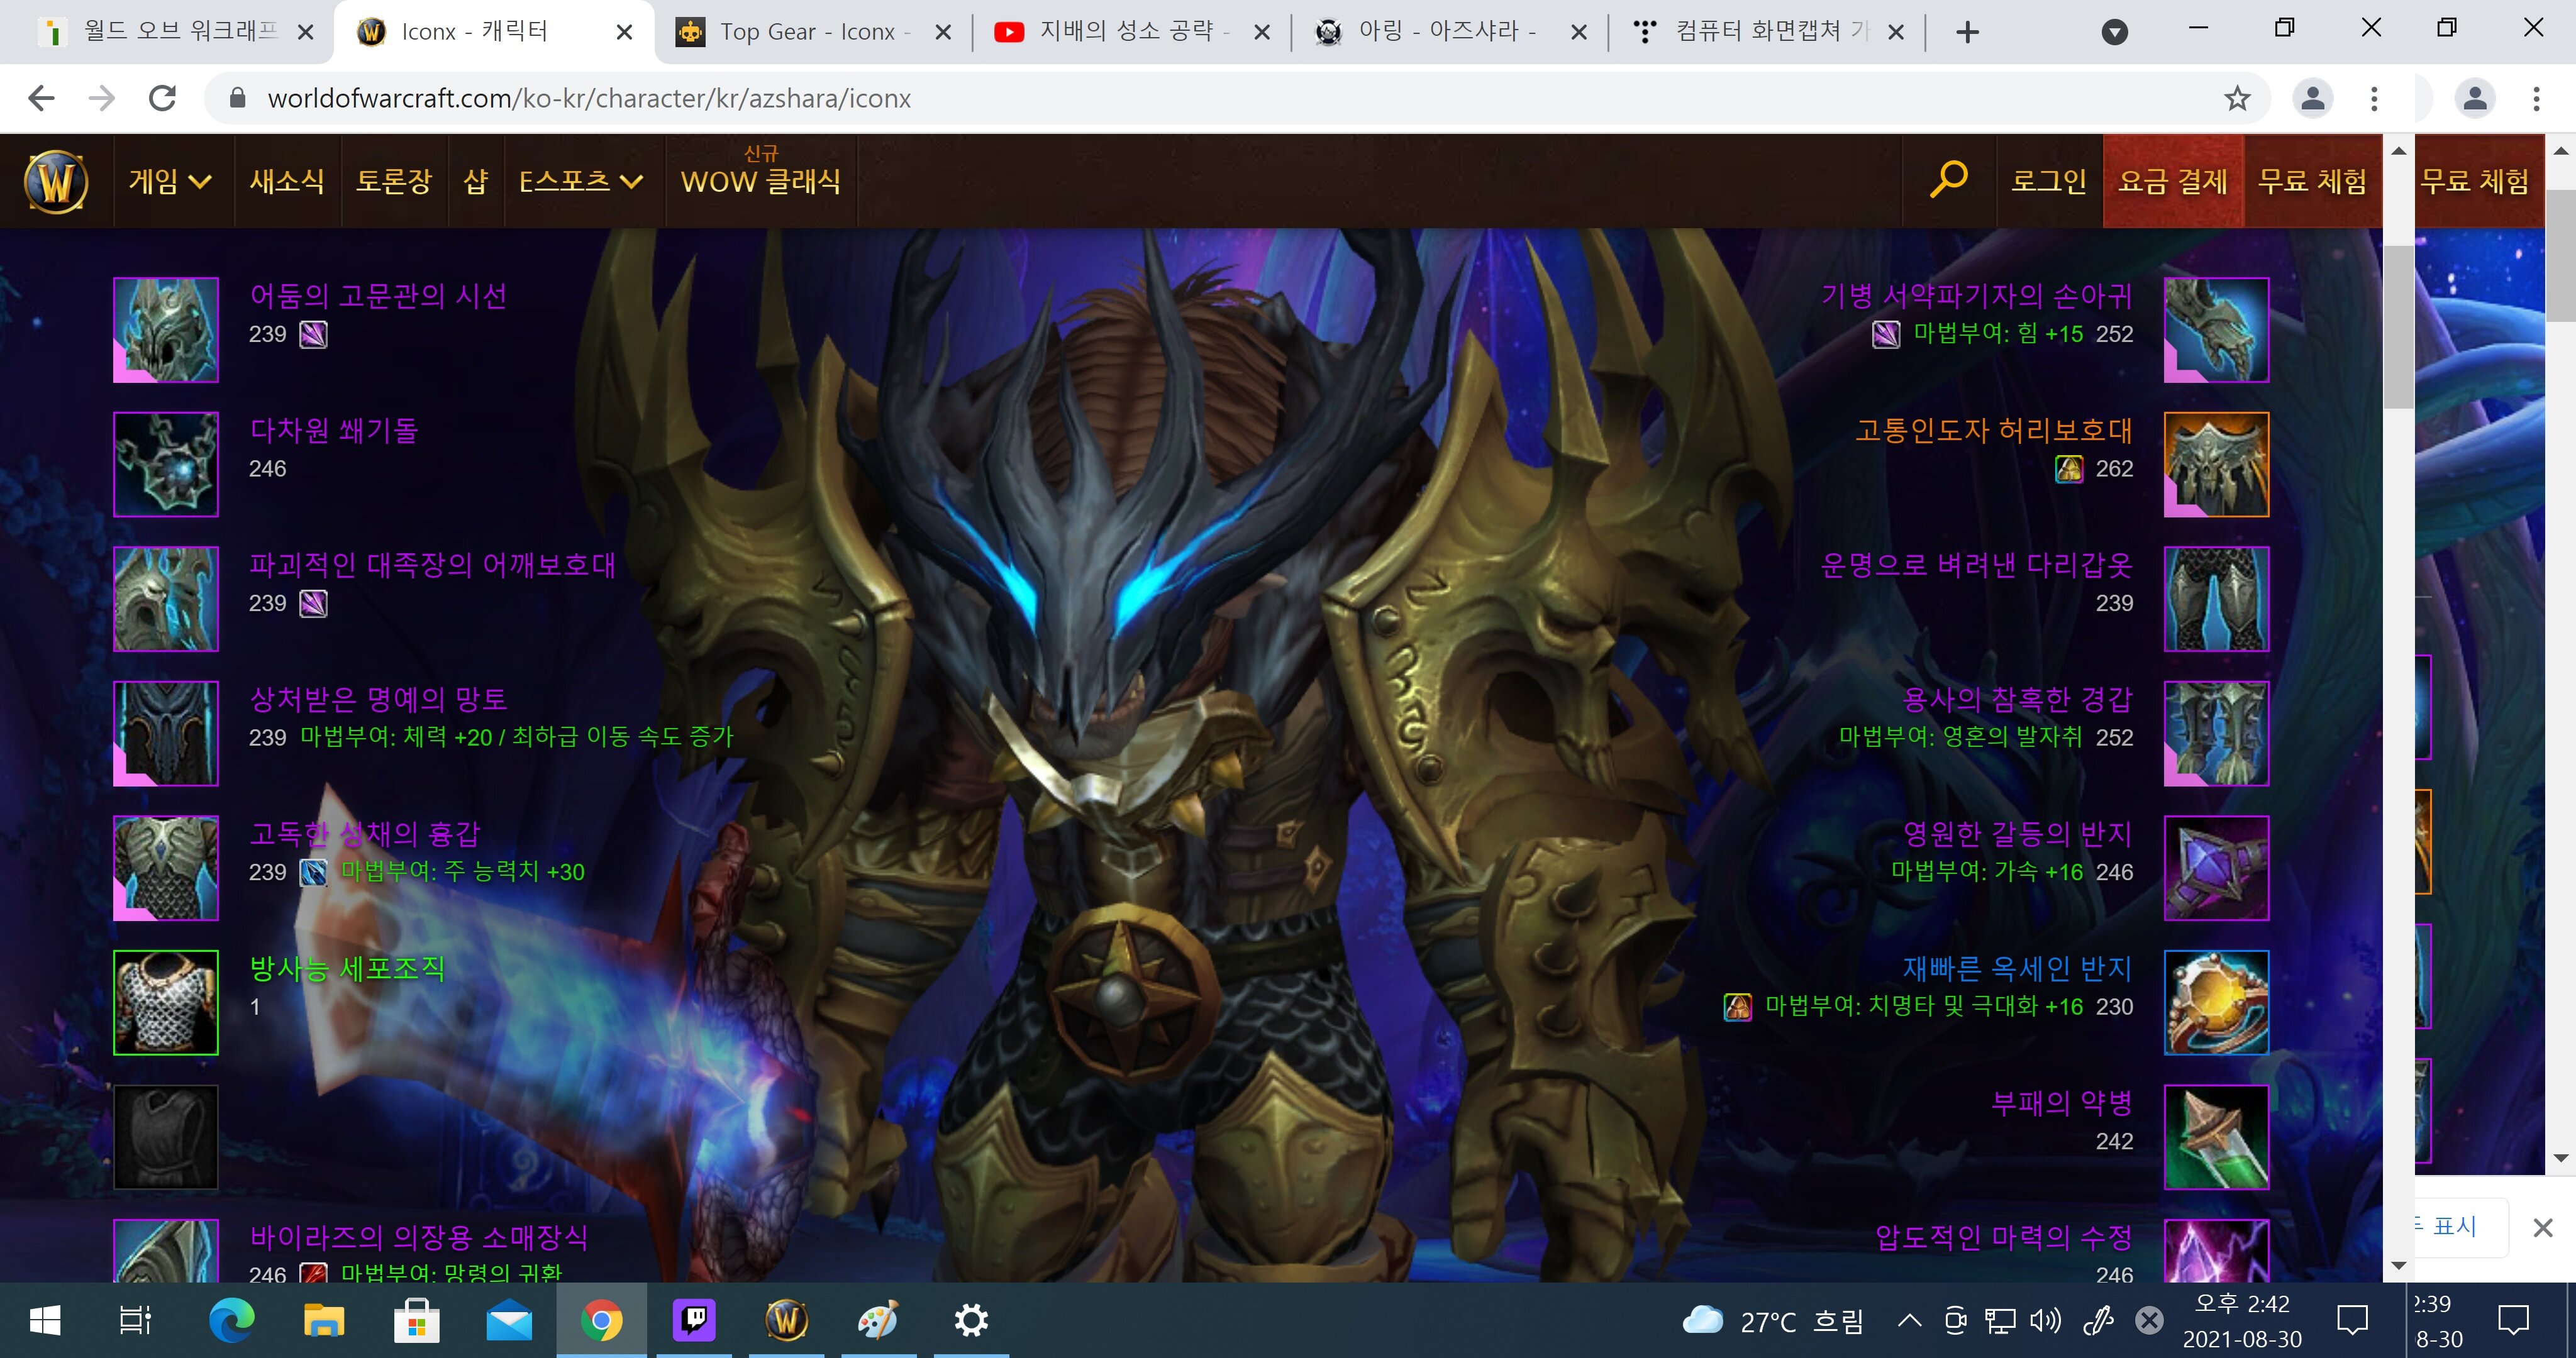Bookmark this page with star icon

[x=2237, y=98]
